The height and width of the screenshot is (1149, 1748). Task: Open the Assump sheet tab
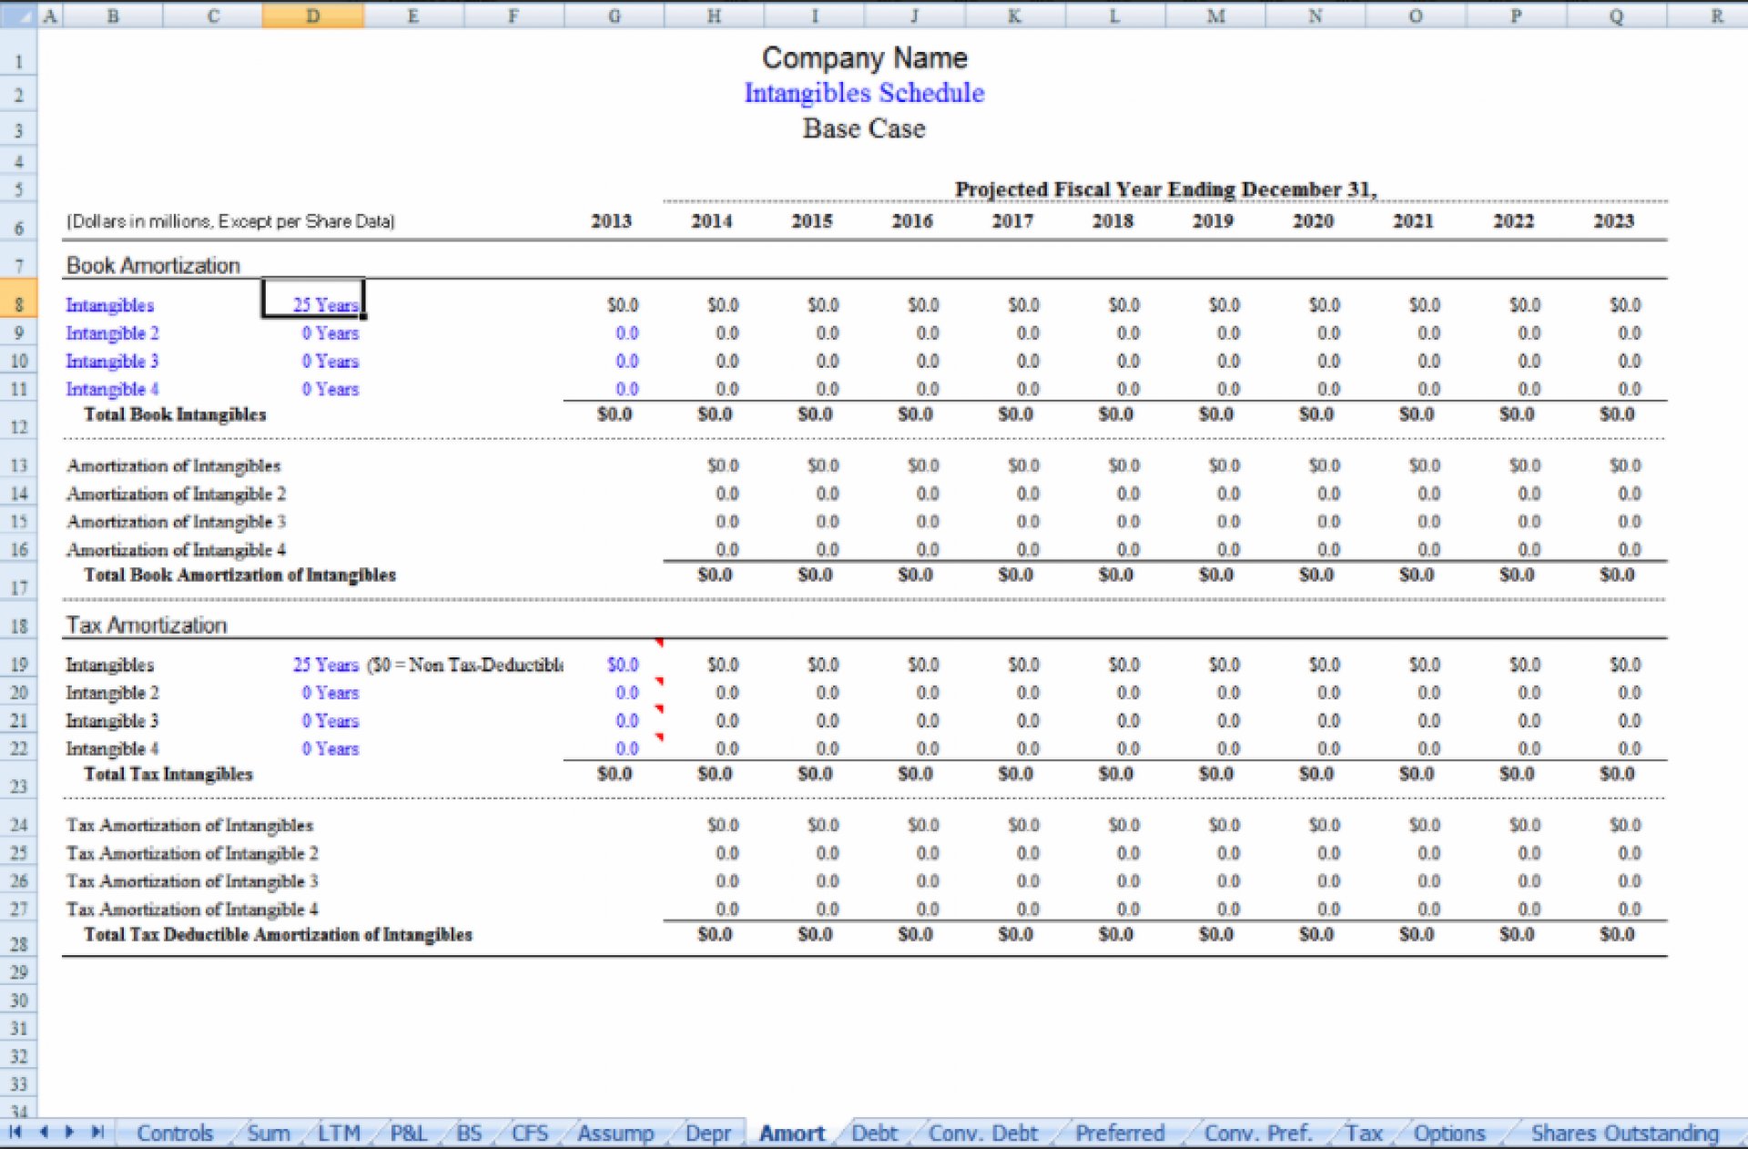pyautogui.click(x=615, y=1134)
